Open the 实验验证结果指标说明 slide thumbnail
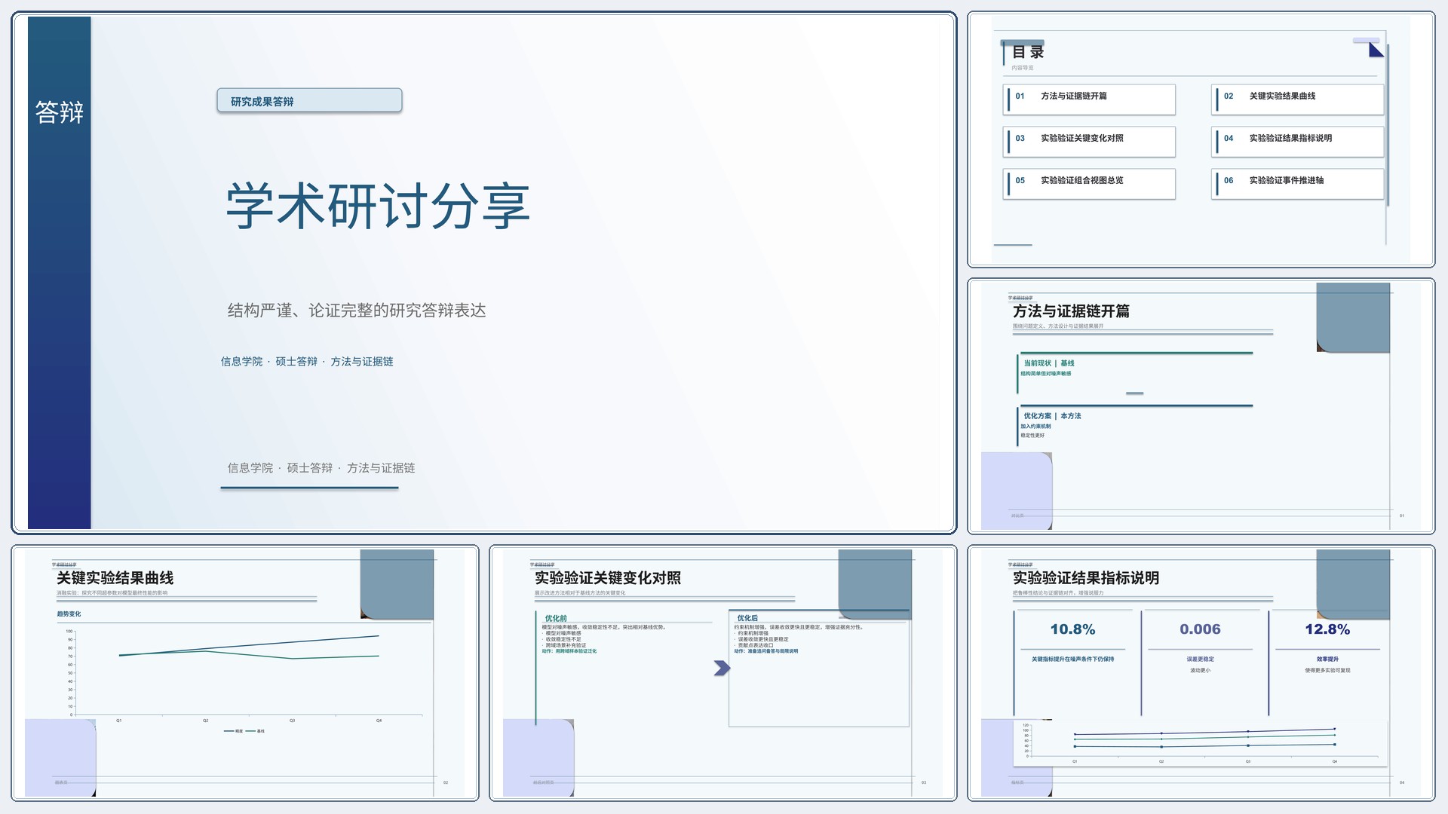 [1201, 673]
